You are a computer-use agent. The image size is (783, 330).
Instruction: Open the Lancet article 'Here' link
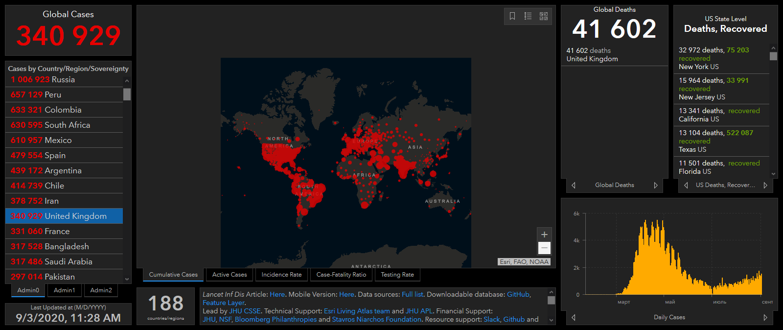point(277,294)
